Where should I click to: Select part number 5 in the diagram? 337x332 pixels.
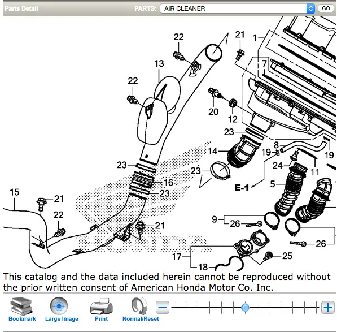tap(273, 184)
